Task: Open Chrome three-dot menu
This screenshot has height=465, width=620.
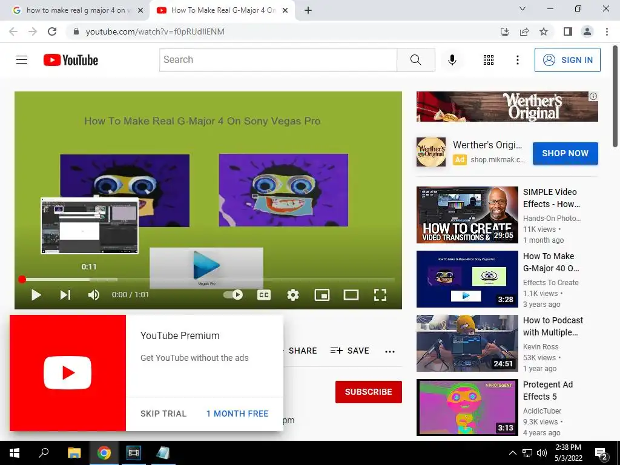Action: click(607, 31)
